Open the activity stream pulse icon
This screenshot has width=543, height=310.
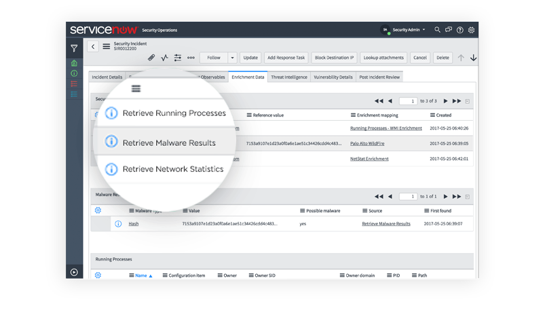point(164,58)
